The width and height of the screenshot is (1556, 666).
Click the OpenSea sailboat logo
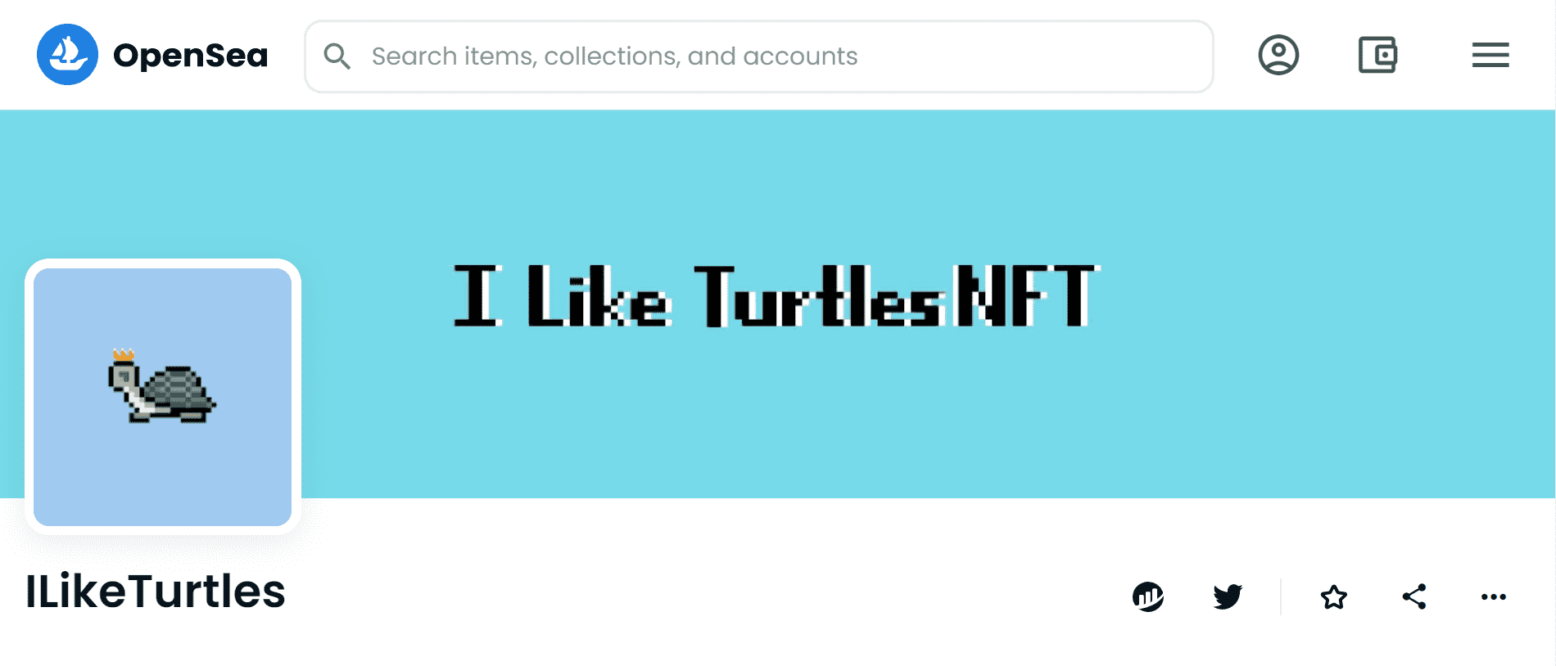(68, 54)
